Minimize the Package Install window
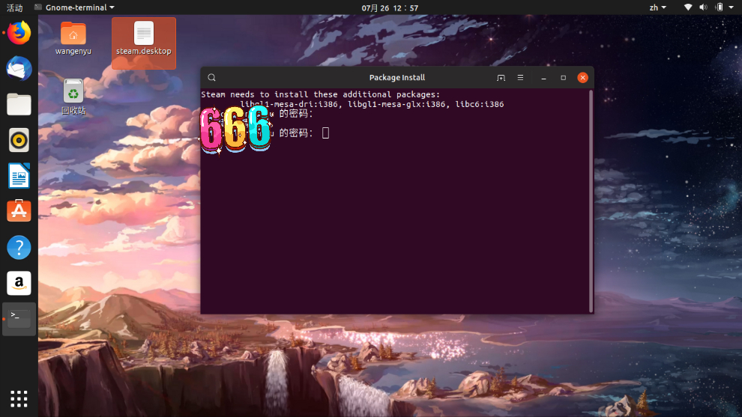This screenshot has width=742, height=417. (x=543, y=78)
